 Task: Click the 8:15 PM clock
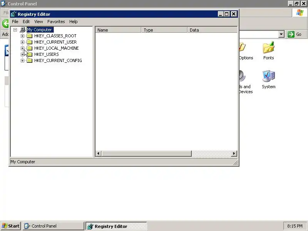(295, 226)
